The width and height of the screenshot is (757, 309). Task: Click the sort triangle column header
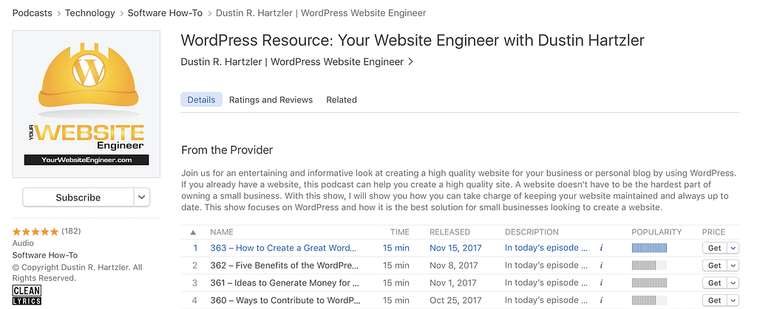coord(194,232)
